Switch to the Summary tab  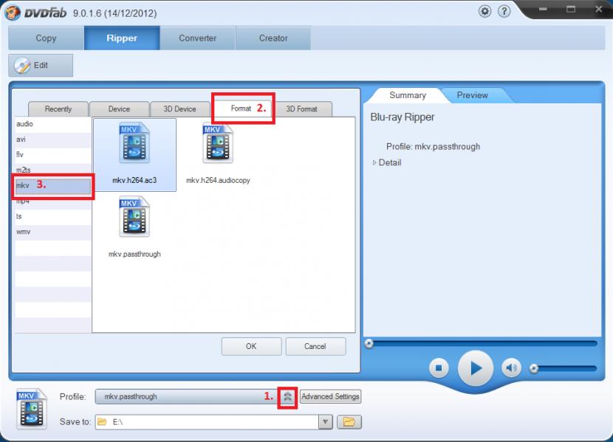[408, 95]
